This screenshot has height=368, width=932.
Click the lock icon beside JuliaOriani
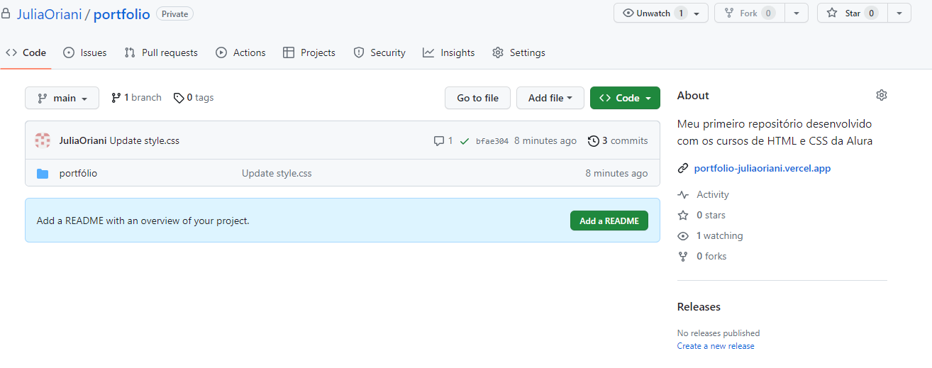(x=6, y=14)
